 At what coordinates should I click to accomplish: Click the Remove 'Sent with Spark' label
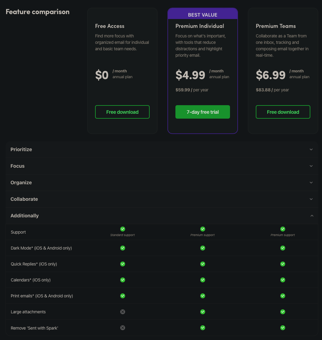(x=34, y=328)
